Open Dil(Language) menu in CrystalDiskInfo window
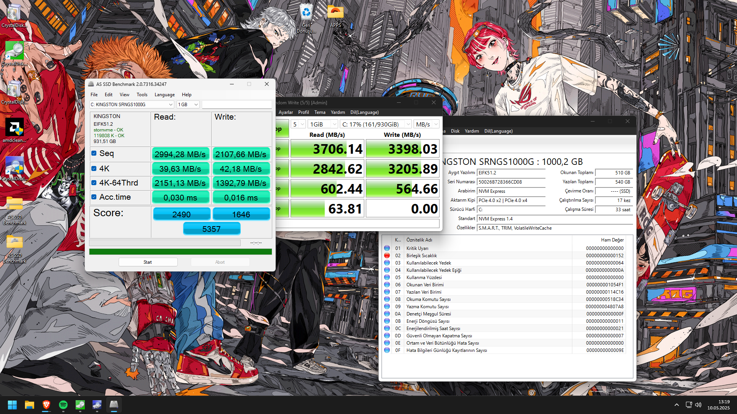This screenshot has width=737, height=414. (x=498, y=131)
